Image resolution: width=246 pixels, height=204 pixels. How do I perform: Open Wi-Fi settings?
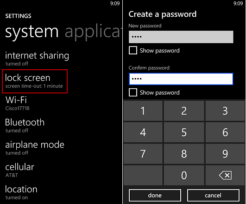click(17, 103)
